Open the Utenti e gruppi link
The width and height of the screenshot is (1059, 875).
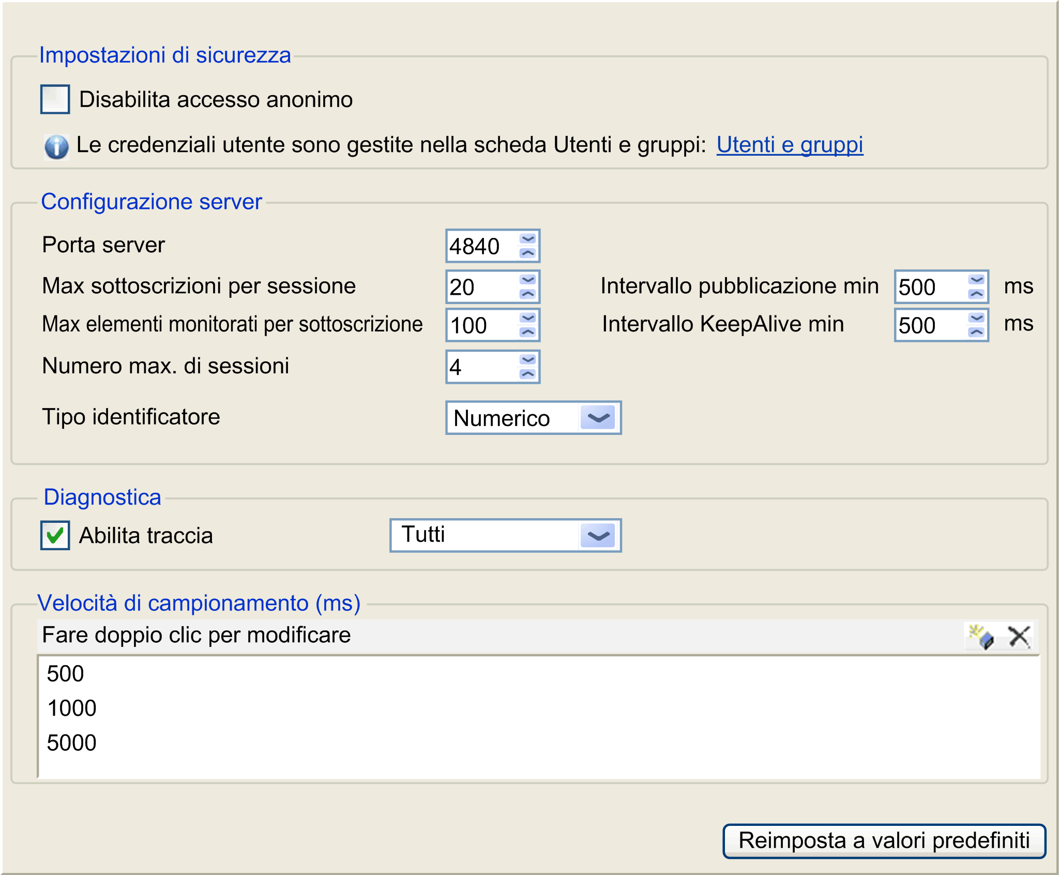click(x=789, y=145)
